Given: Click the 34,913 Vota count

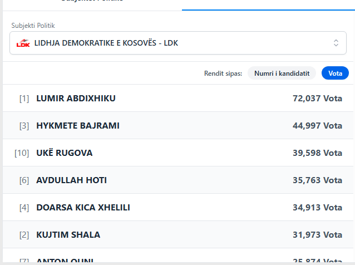Looking at the screenshot, I should 317,208.
